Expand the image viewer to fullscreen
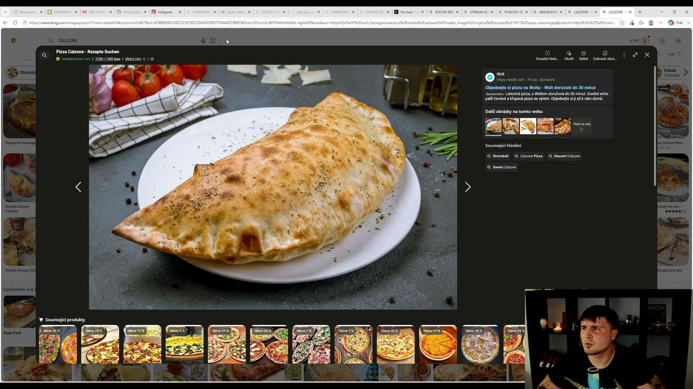The width and height of the screenshot is (693, 389). tap(635, 55)
